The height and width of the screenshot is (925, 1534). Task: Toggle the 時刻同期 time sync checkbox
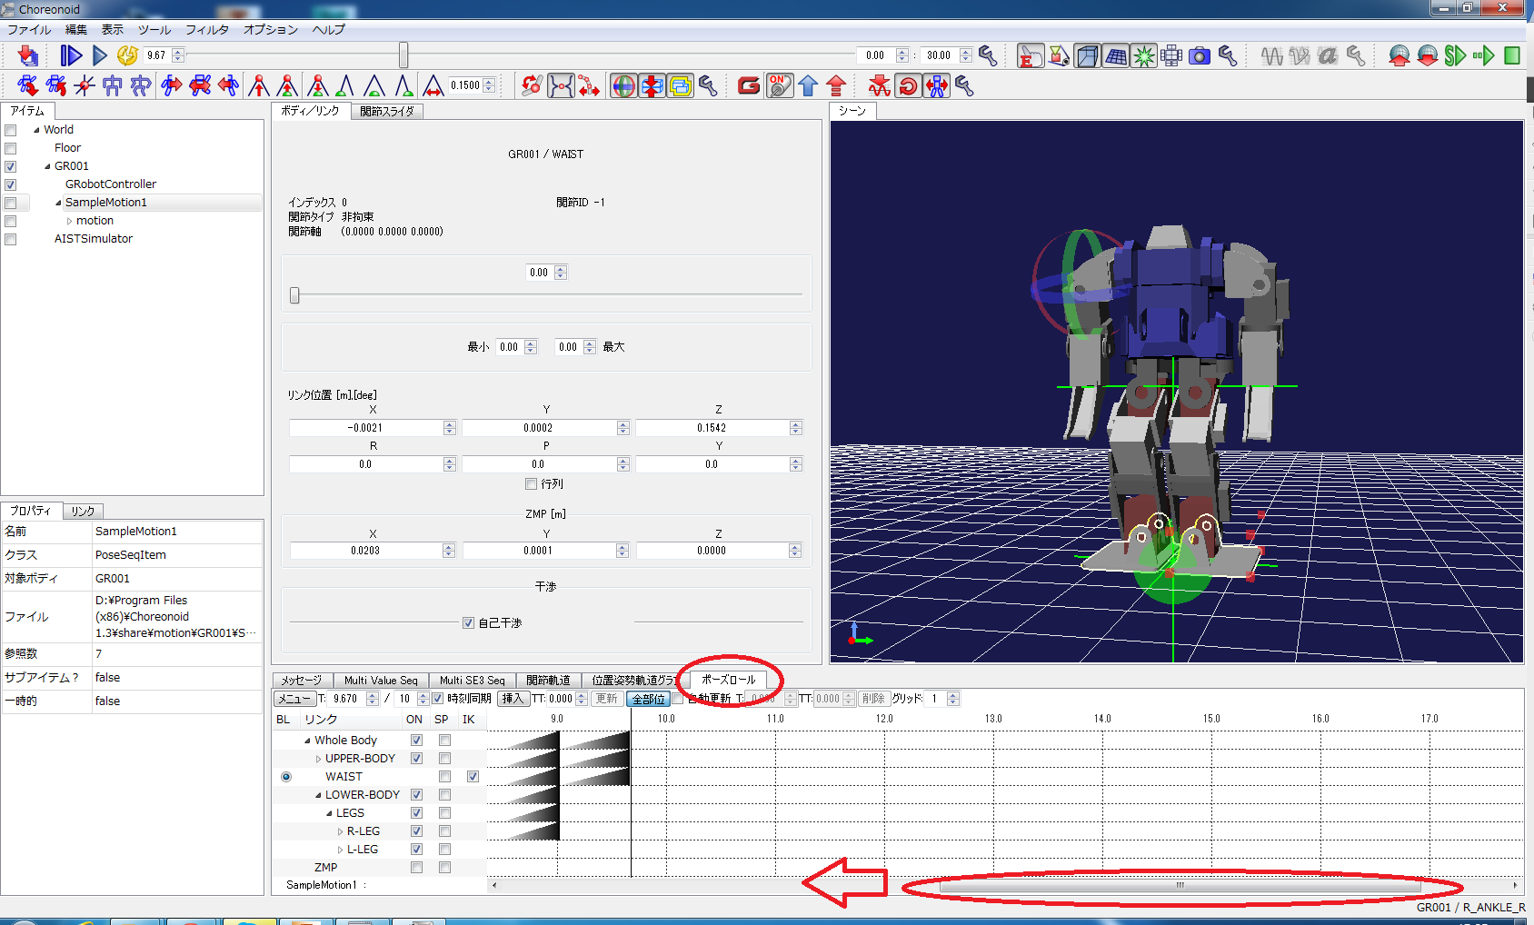pos(438,699)
